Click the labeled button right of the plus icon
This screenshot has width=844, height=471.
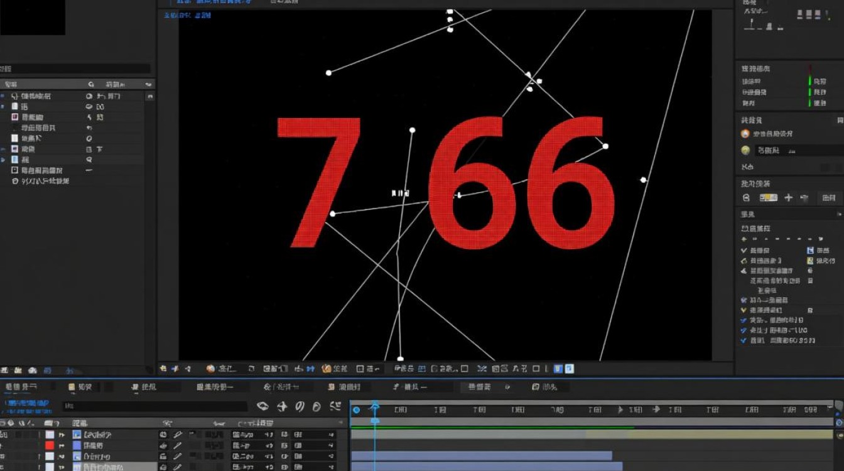tap(829, 198)
